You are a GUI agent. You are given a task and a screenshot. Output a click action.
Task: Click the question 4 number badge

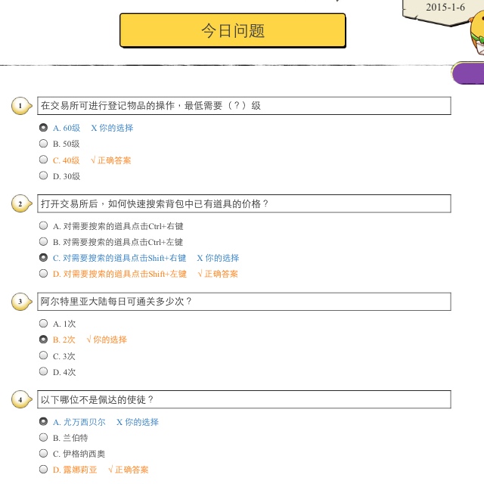[21, 399]
